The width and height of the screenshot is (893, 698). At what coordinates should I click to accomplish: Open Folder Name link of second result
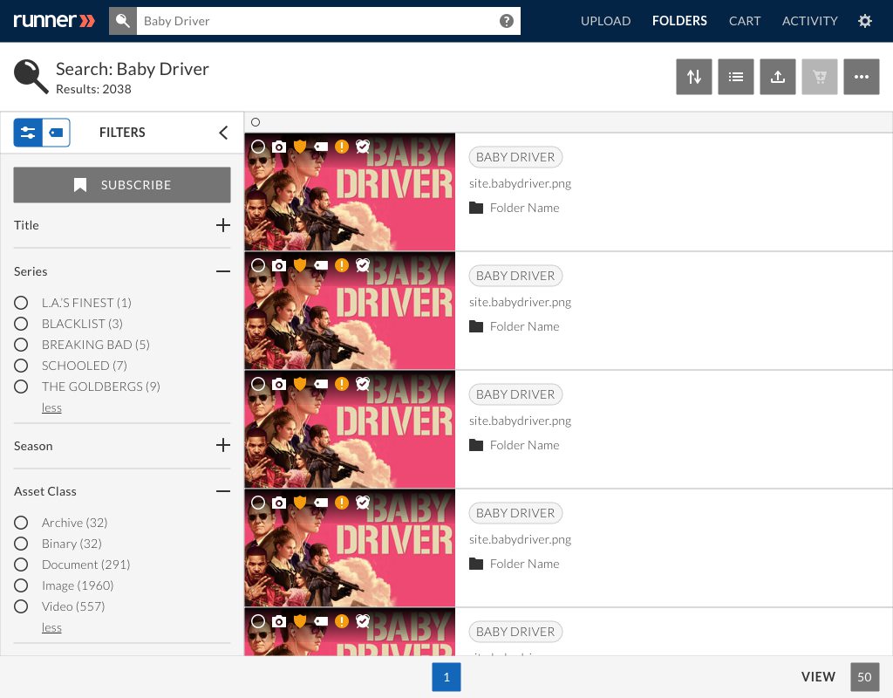coord(524,326)
